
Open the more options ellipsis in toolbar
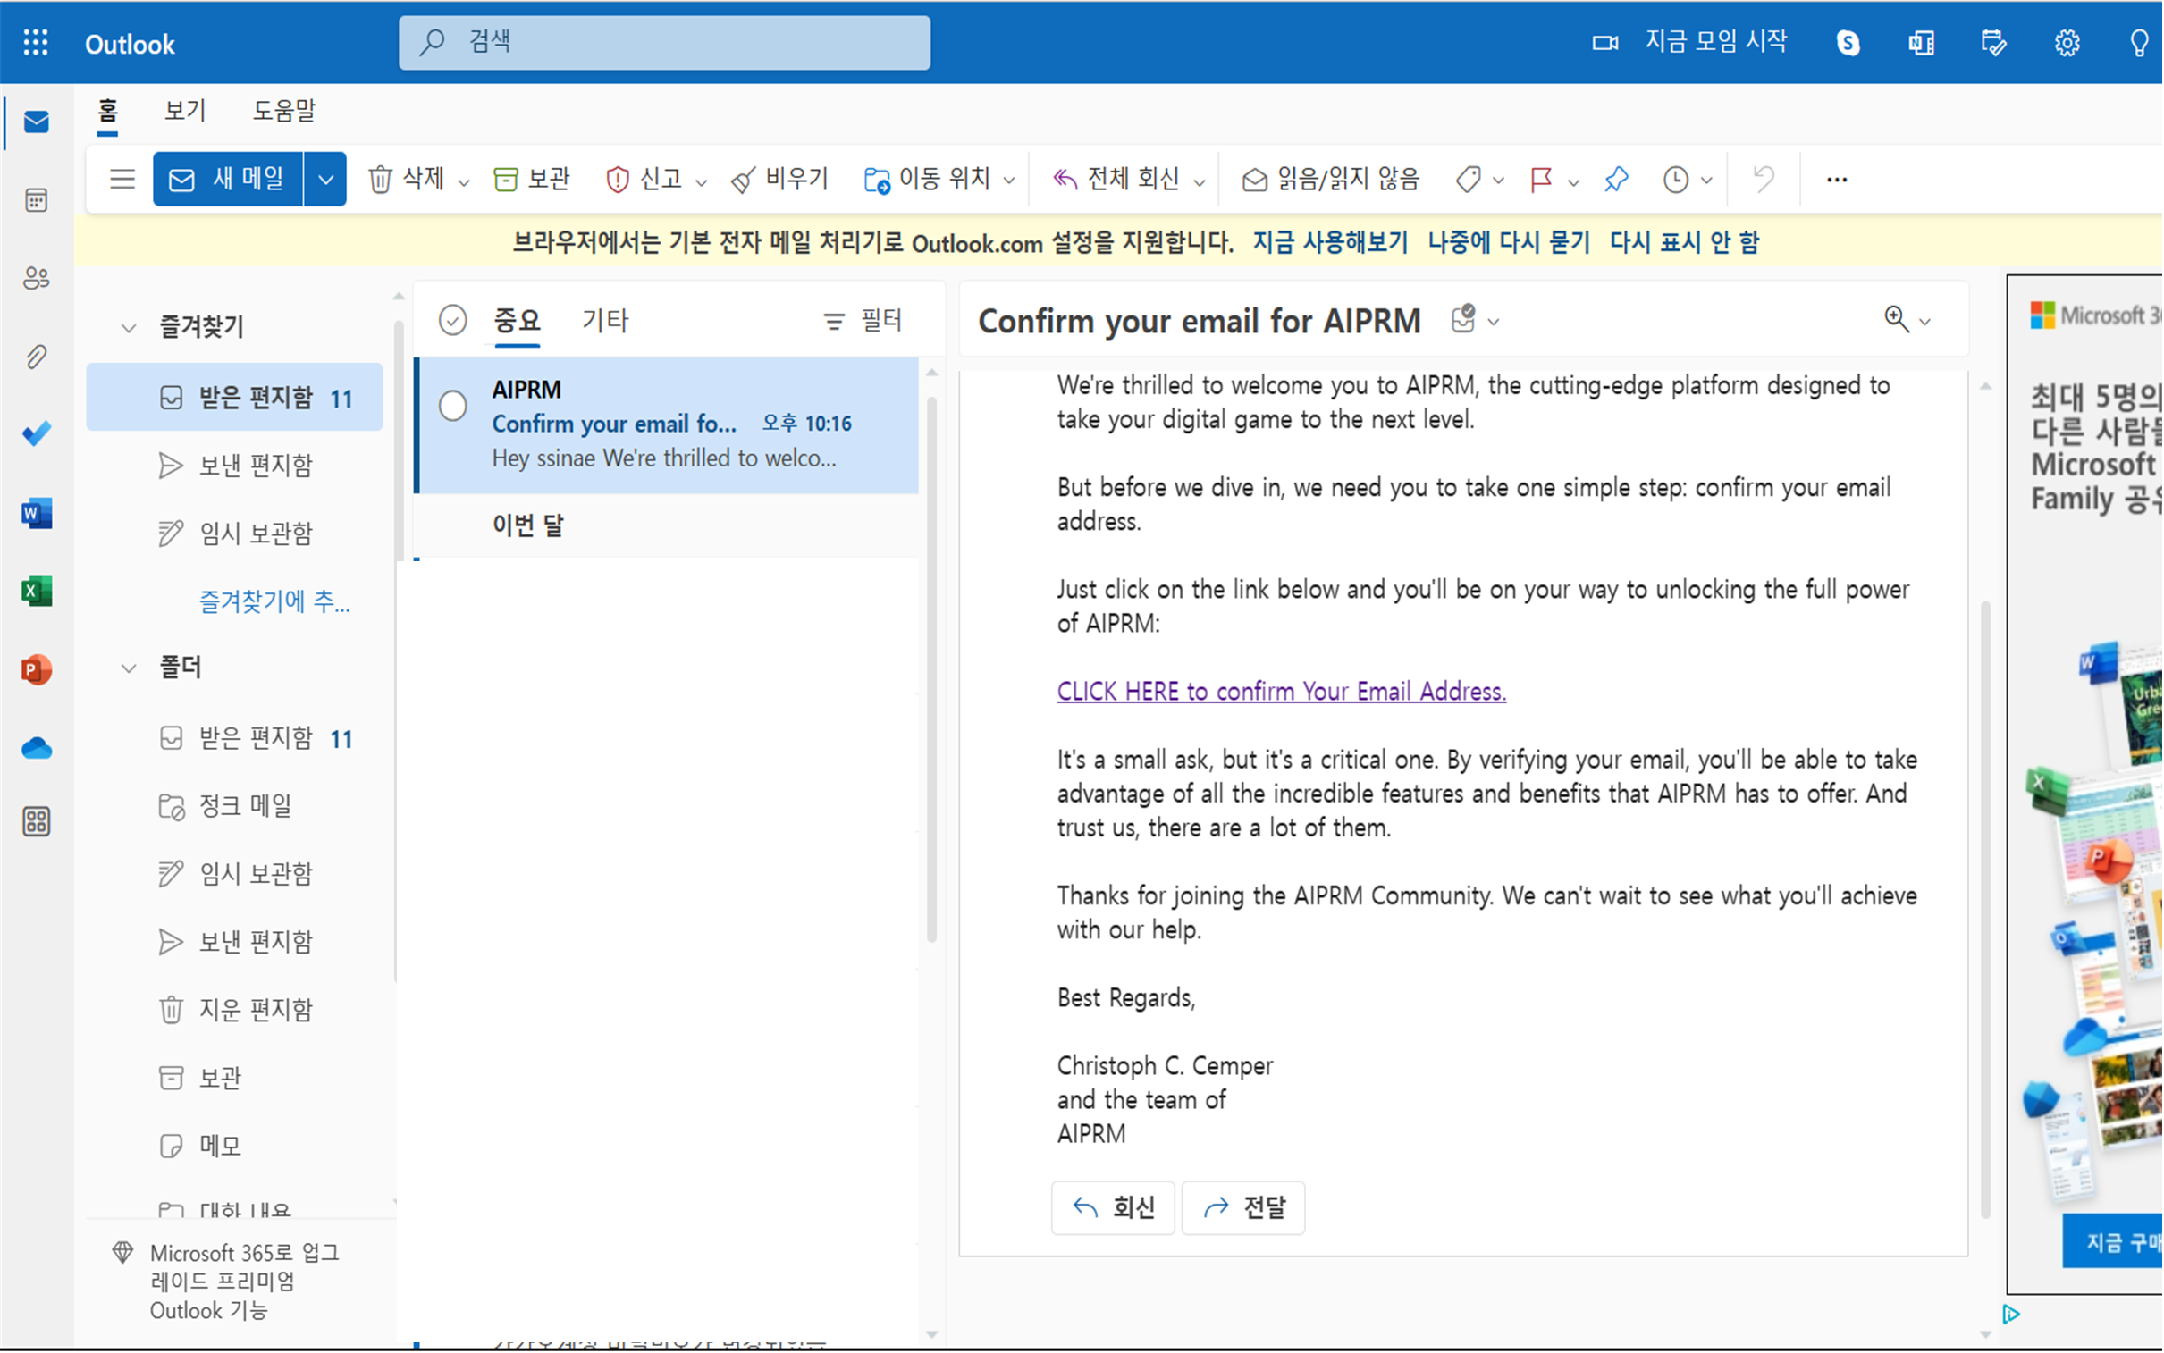1839,179
